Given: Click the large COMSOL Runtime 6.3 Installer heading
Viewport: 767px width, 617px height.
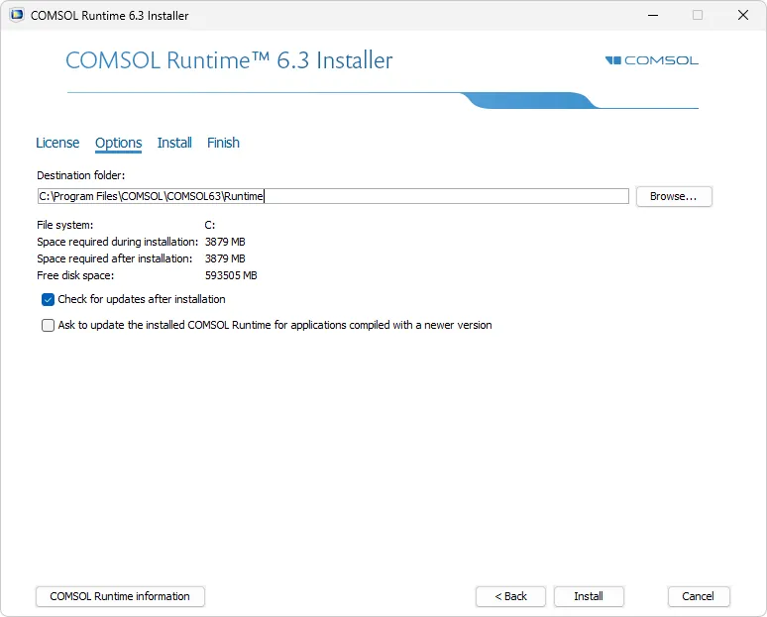Looking at the screenshot, I should click(229, 60).
